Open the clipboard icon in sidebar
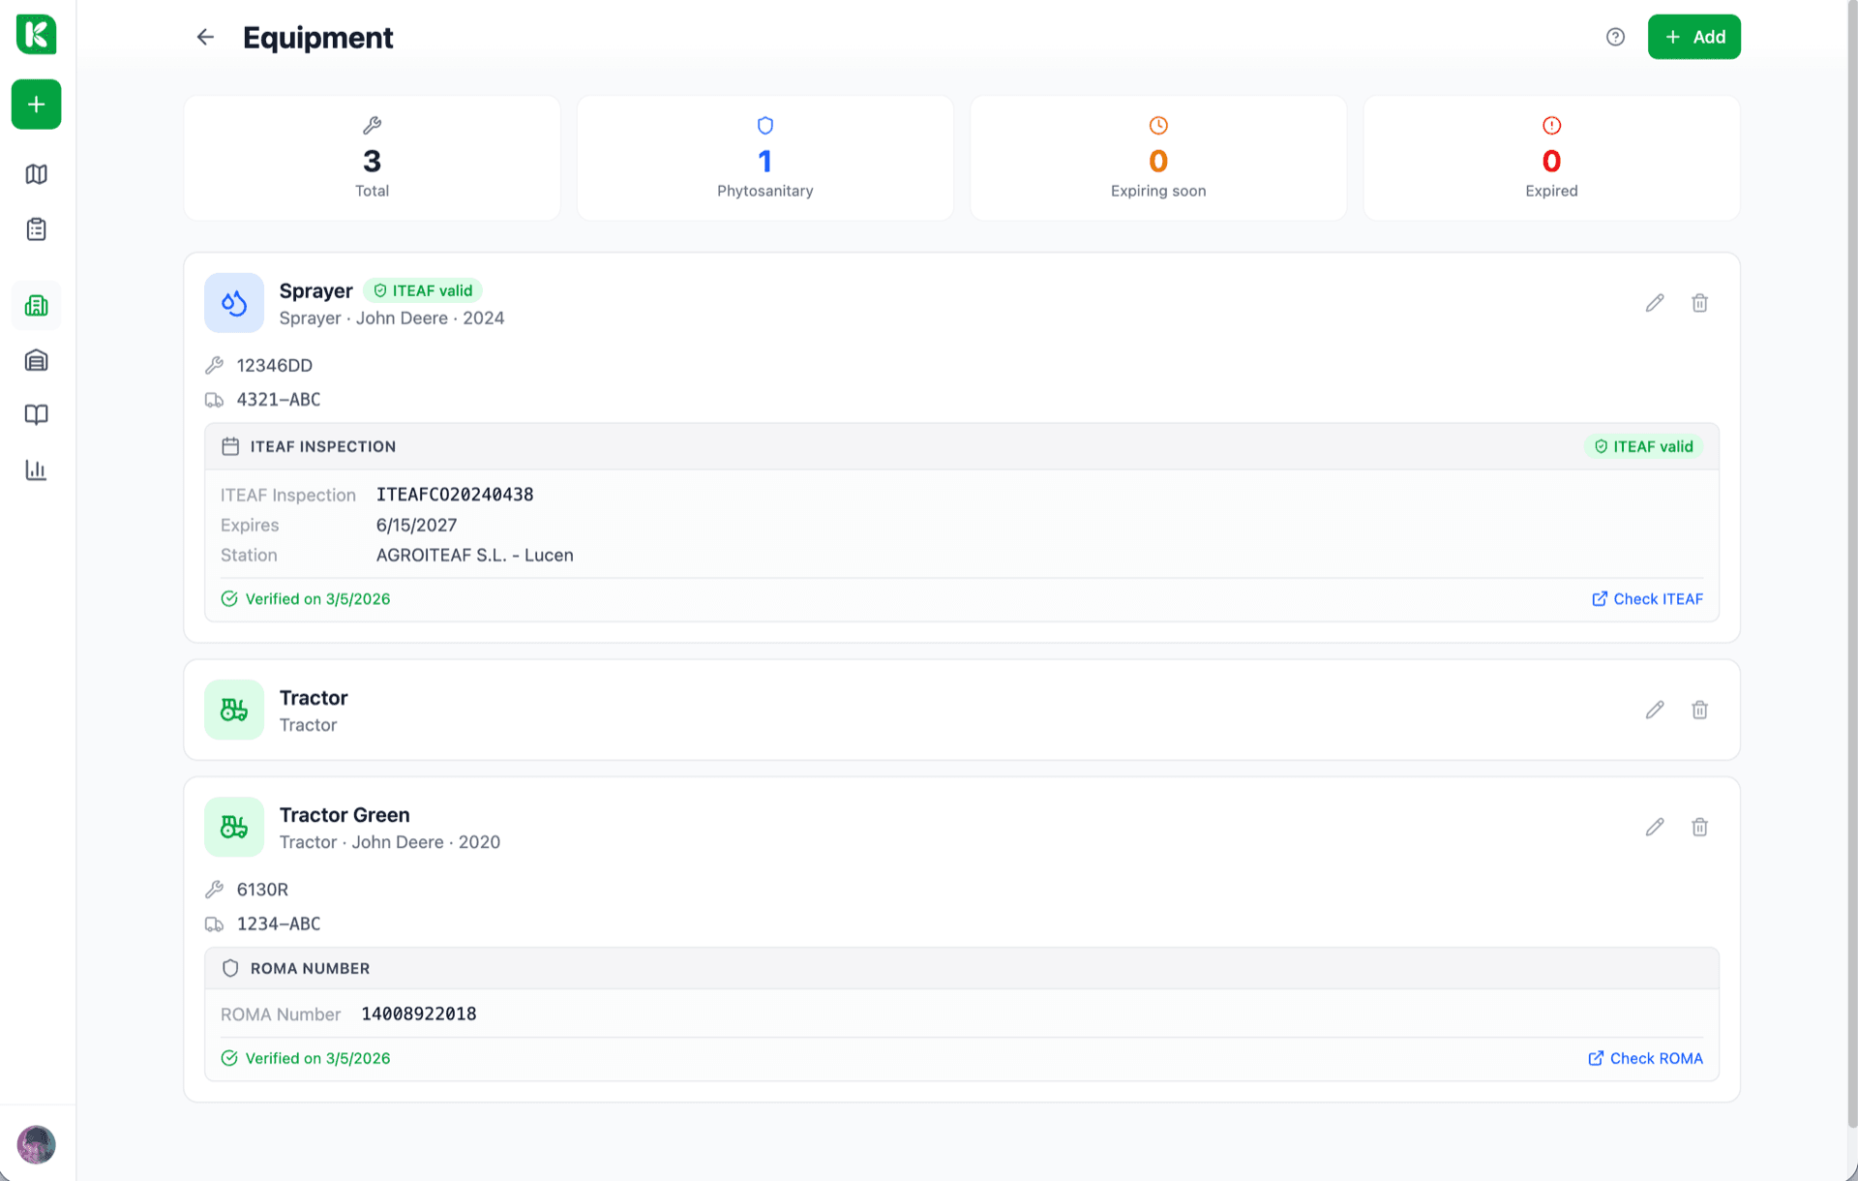1858x1181 pixels. pyautogui.click(x=37, y=229)
